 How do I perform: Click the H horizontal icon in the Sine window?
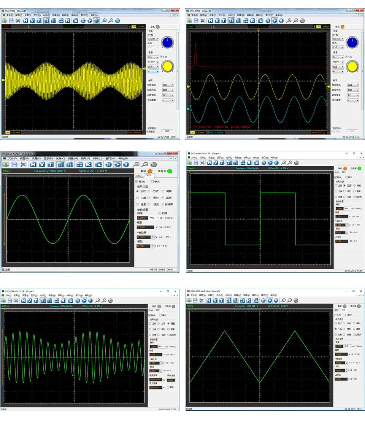pos(33,165)
